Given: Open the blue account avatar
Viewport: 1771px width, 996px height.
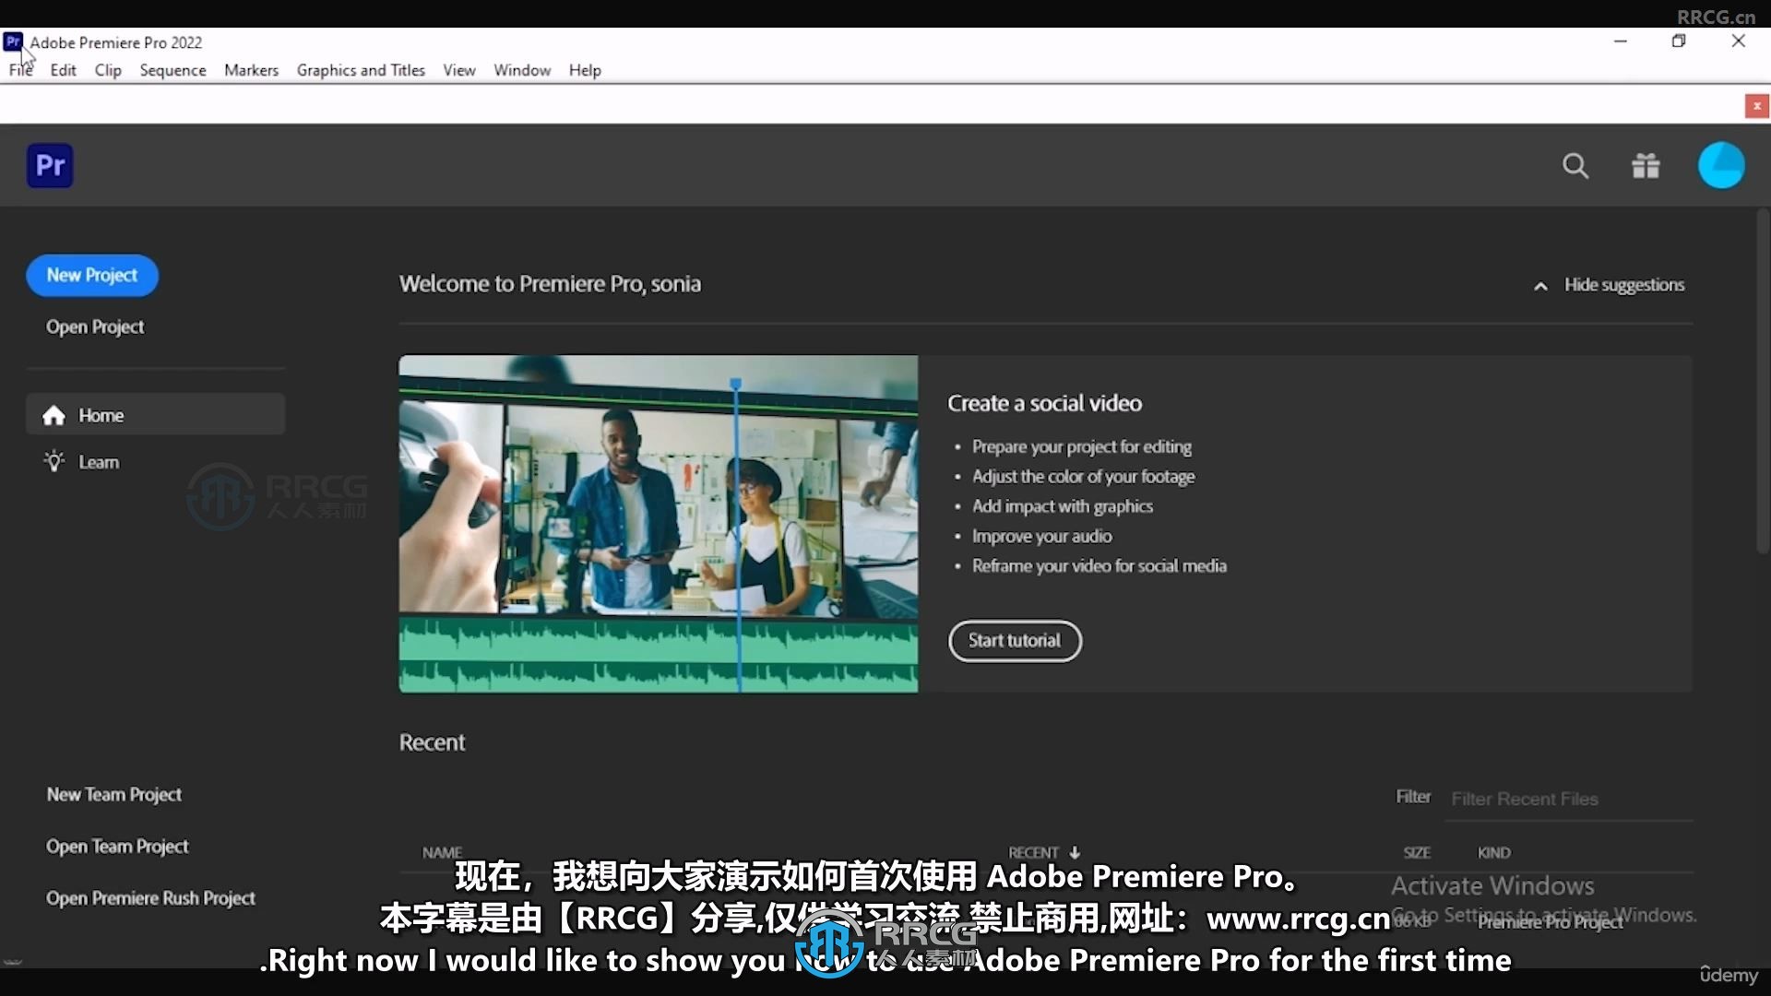Looking at the screenshot, I should pyautogui.click(x=1721, y=166).
